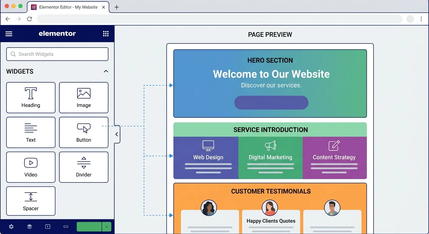Open the settings gear in bottom bar
This screenshot has width=429, height=234.
tap(11, 227)
